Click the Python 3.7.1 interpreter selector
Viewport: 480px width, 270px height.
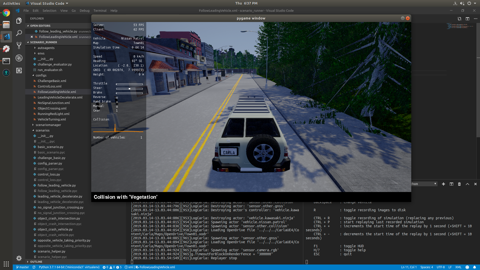pos(69,267)
